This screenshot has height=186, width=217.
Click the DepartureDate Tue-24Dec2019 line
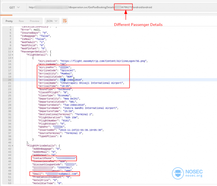[62, 105]
